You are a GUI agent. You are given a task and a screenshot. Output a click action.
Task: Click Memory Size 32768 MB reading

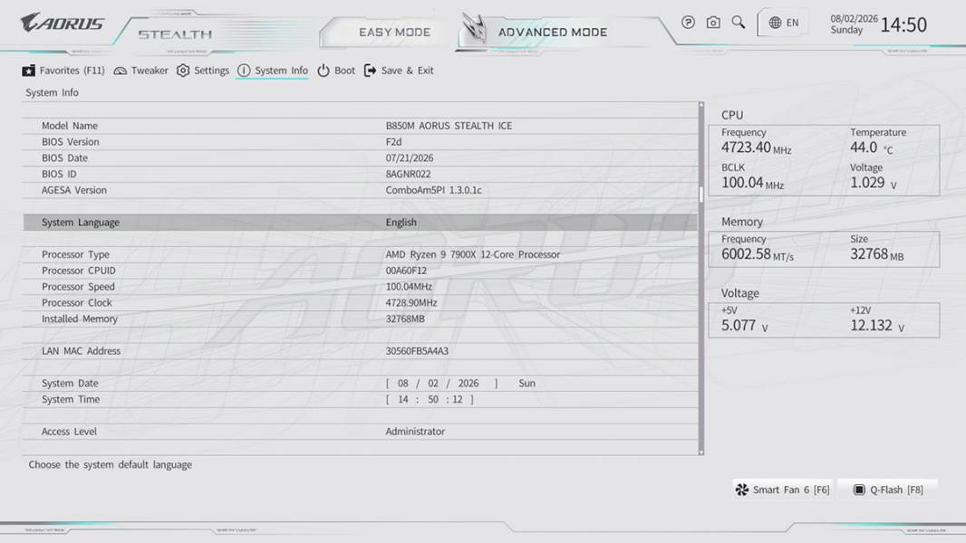pyautogui.click(x=876, y=254)
